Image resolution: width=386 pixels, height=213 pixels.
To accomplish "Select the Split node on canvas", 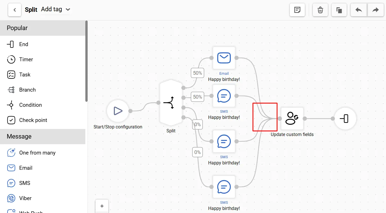I will click(x=171, y=103).
